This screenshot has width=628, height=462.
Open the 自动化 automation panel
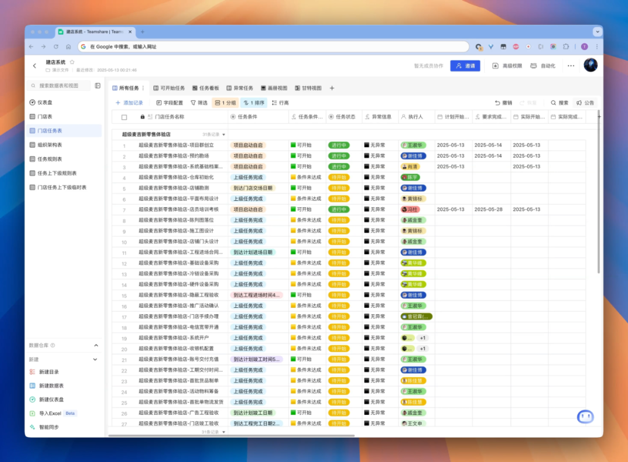tap(543, 66)
